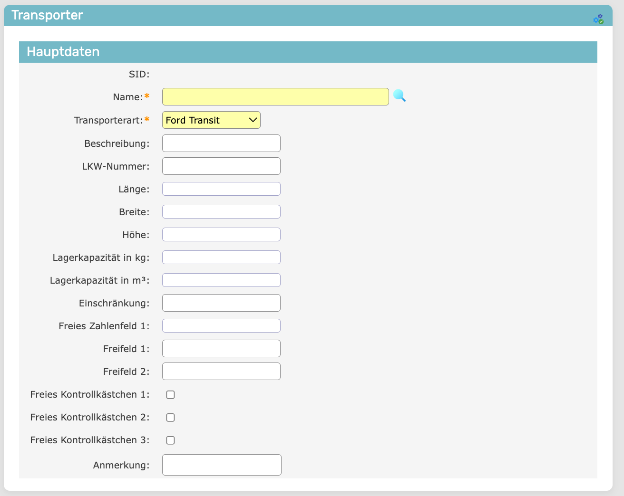Enable Freies Kontrollkästchen 1 checkbox
624x496 pixels.
coord(170,395)
